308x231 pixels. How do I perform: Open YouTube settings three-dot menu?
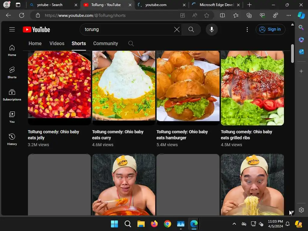tap(247, 29)
